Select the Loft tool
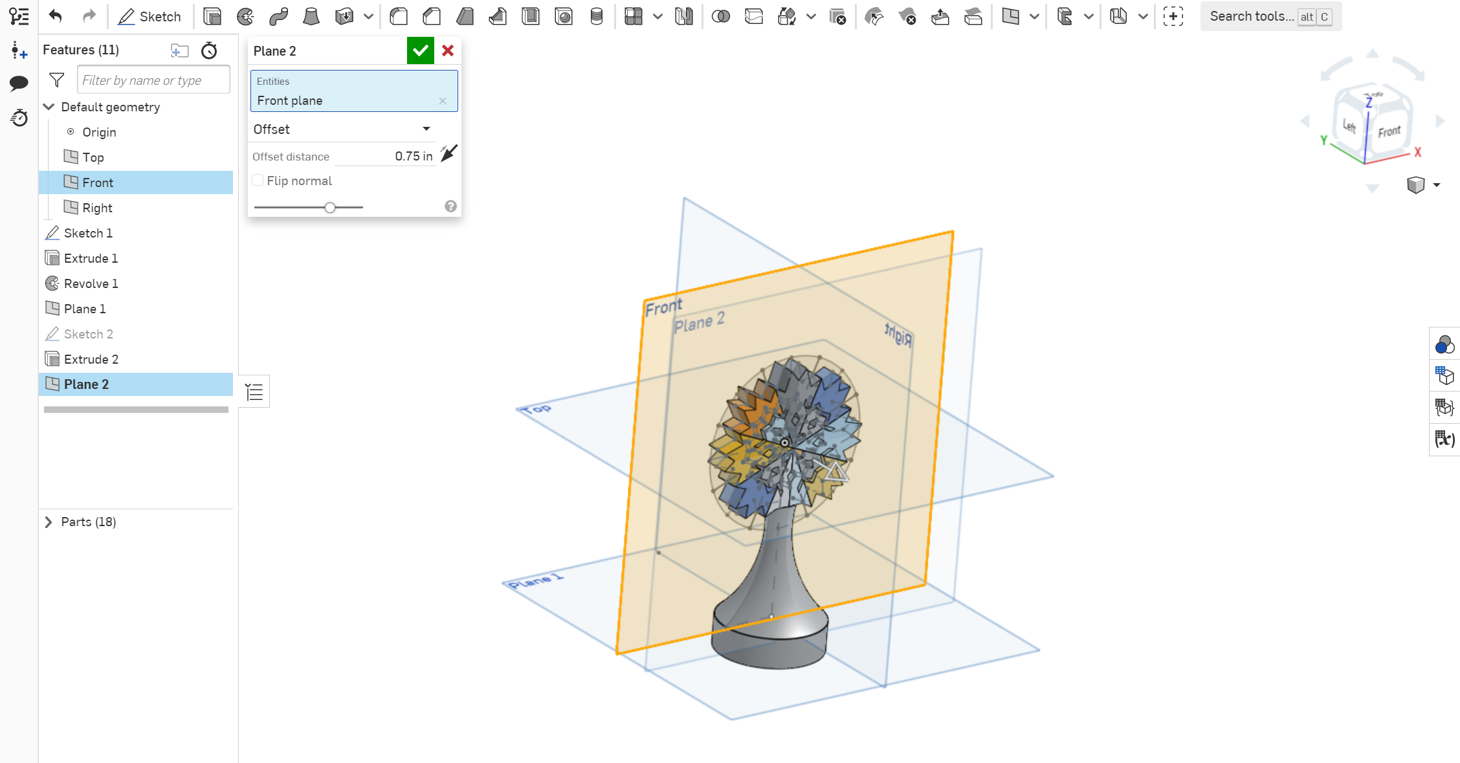This screenshot has height=763, width=1460. (311, 16)
